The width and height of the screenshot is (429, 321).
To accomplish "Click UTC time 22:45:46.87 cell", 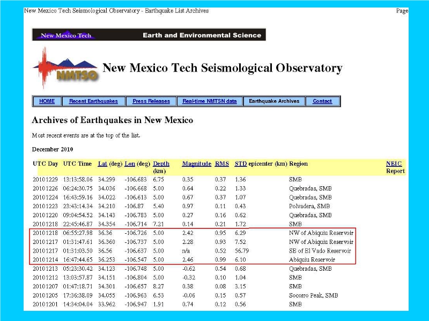I will point(78,224).
